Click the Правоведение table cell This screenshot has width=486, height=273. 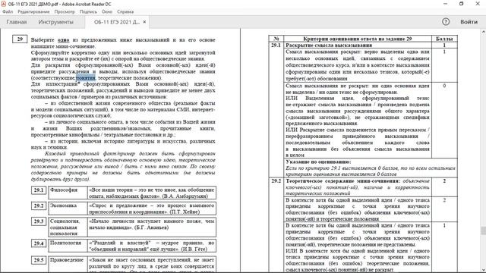tap(68, 265)
